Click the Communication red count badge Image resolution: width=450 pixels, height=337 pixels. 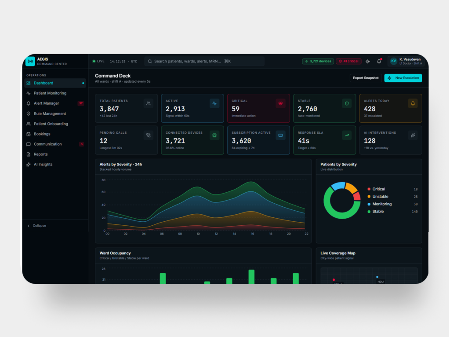(81, 144)
